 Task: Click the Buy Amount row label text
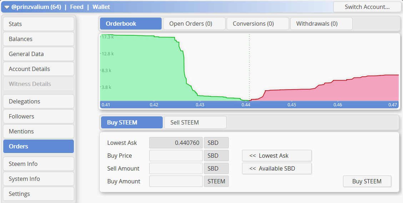(x=124, y=181)
